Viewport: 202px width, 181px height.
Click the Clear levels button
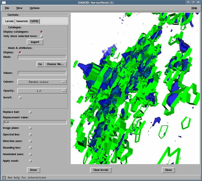[101, 170]
